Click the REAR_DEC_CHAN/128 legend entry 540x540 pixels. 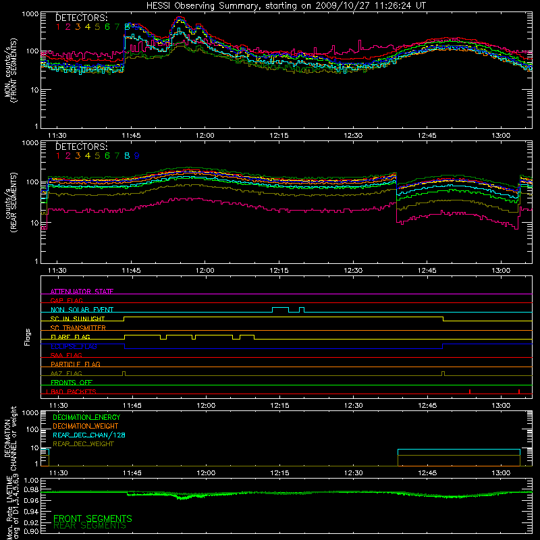pos(89,435)
